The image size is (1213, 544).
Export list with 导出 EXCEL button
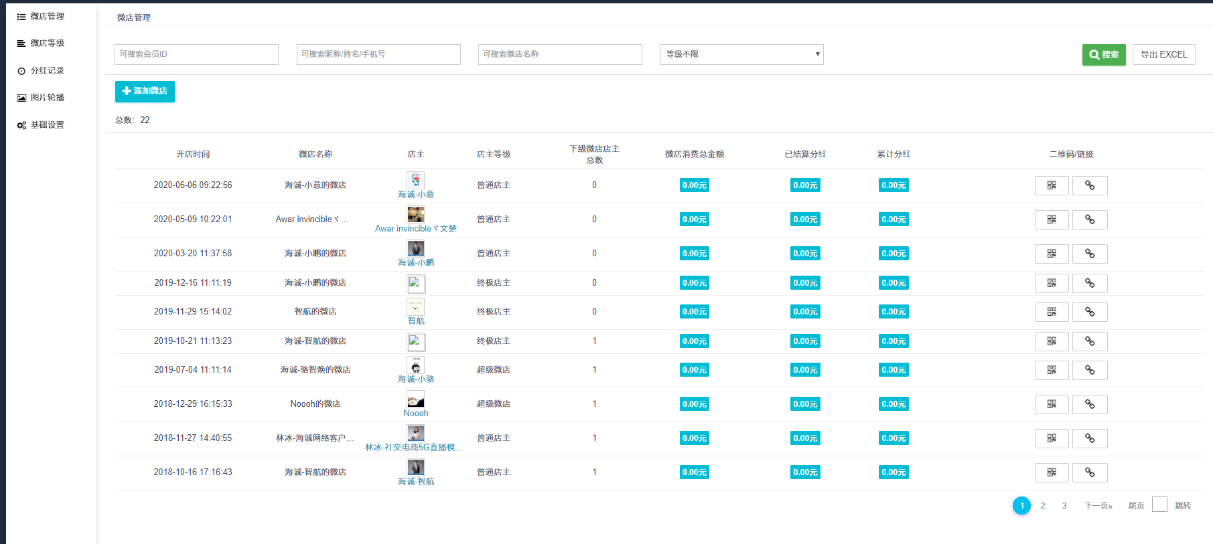tap(1164, 55)
